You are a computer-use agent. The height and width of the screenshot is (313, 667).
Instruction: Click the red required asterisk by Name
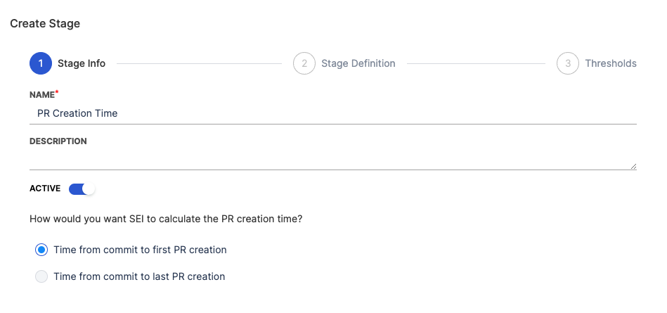57,92
